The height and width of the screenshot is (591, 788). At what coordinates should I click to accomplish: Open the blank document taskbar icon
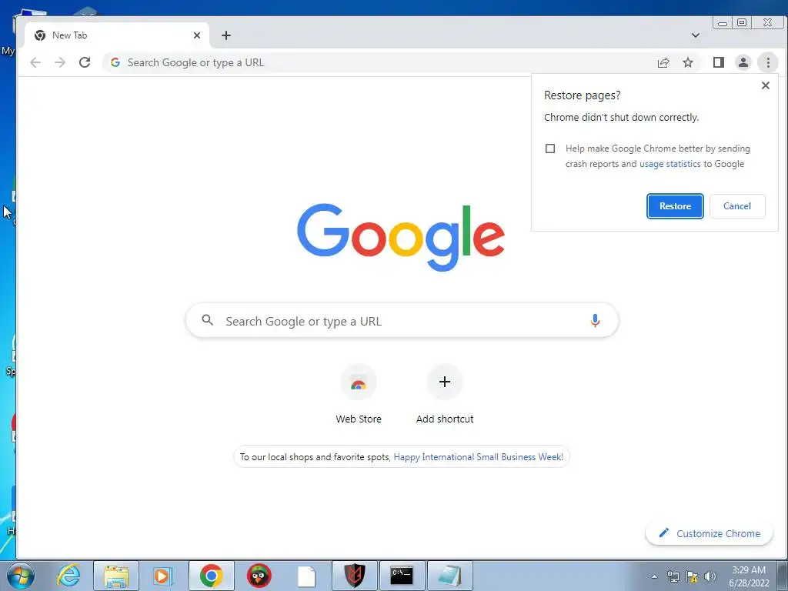pos(306,576)
